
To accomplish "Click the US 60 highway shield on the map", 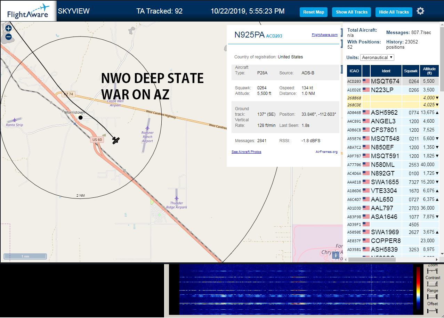I will 97,140.
